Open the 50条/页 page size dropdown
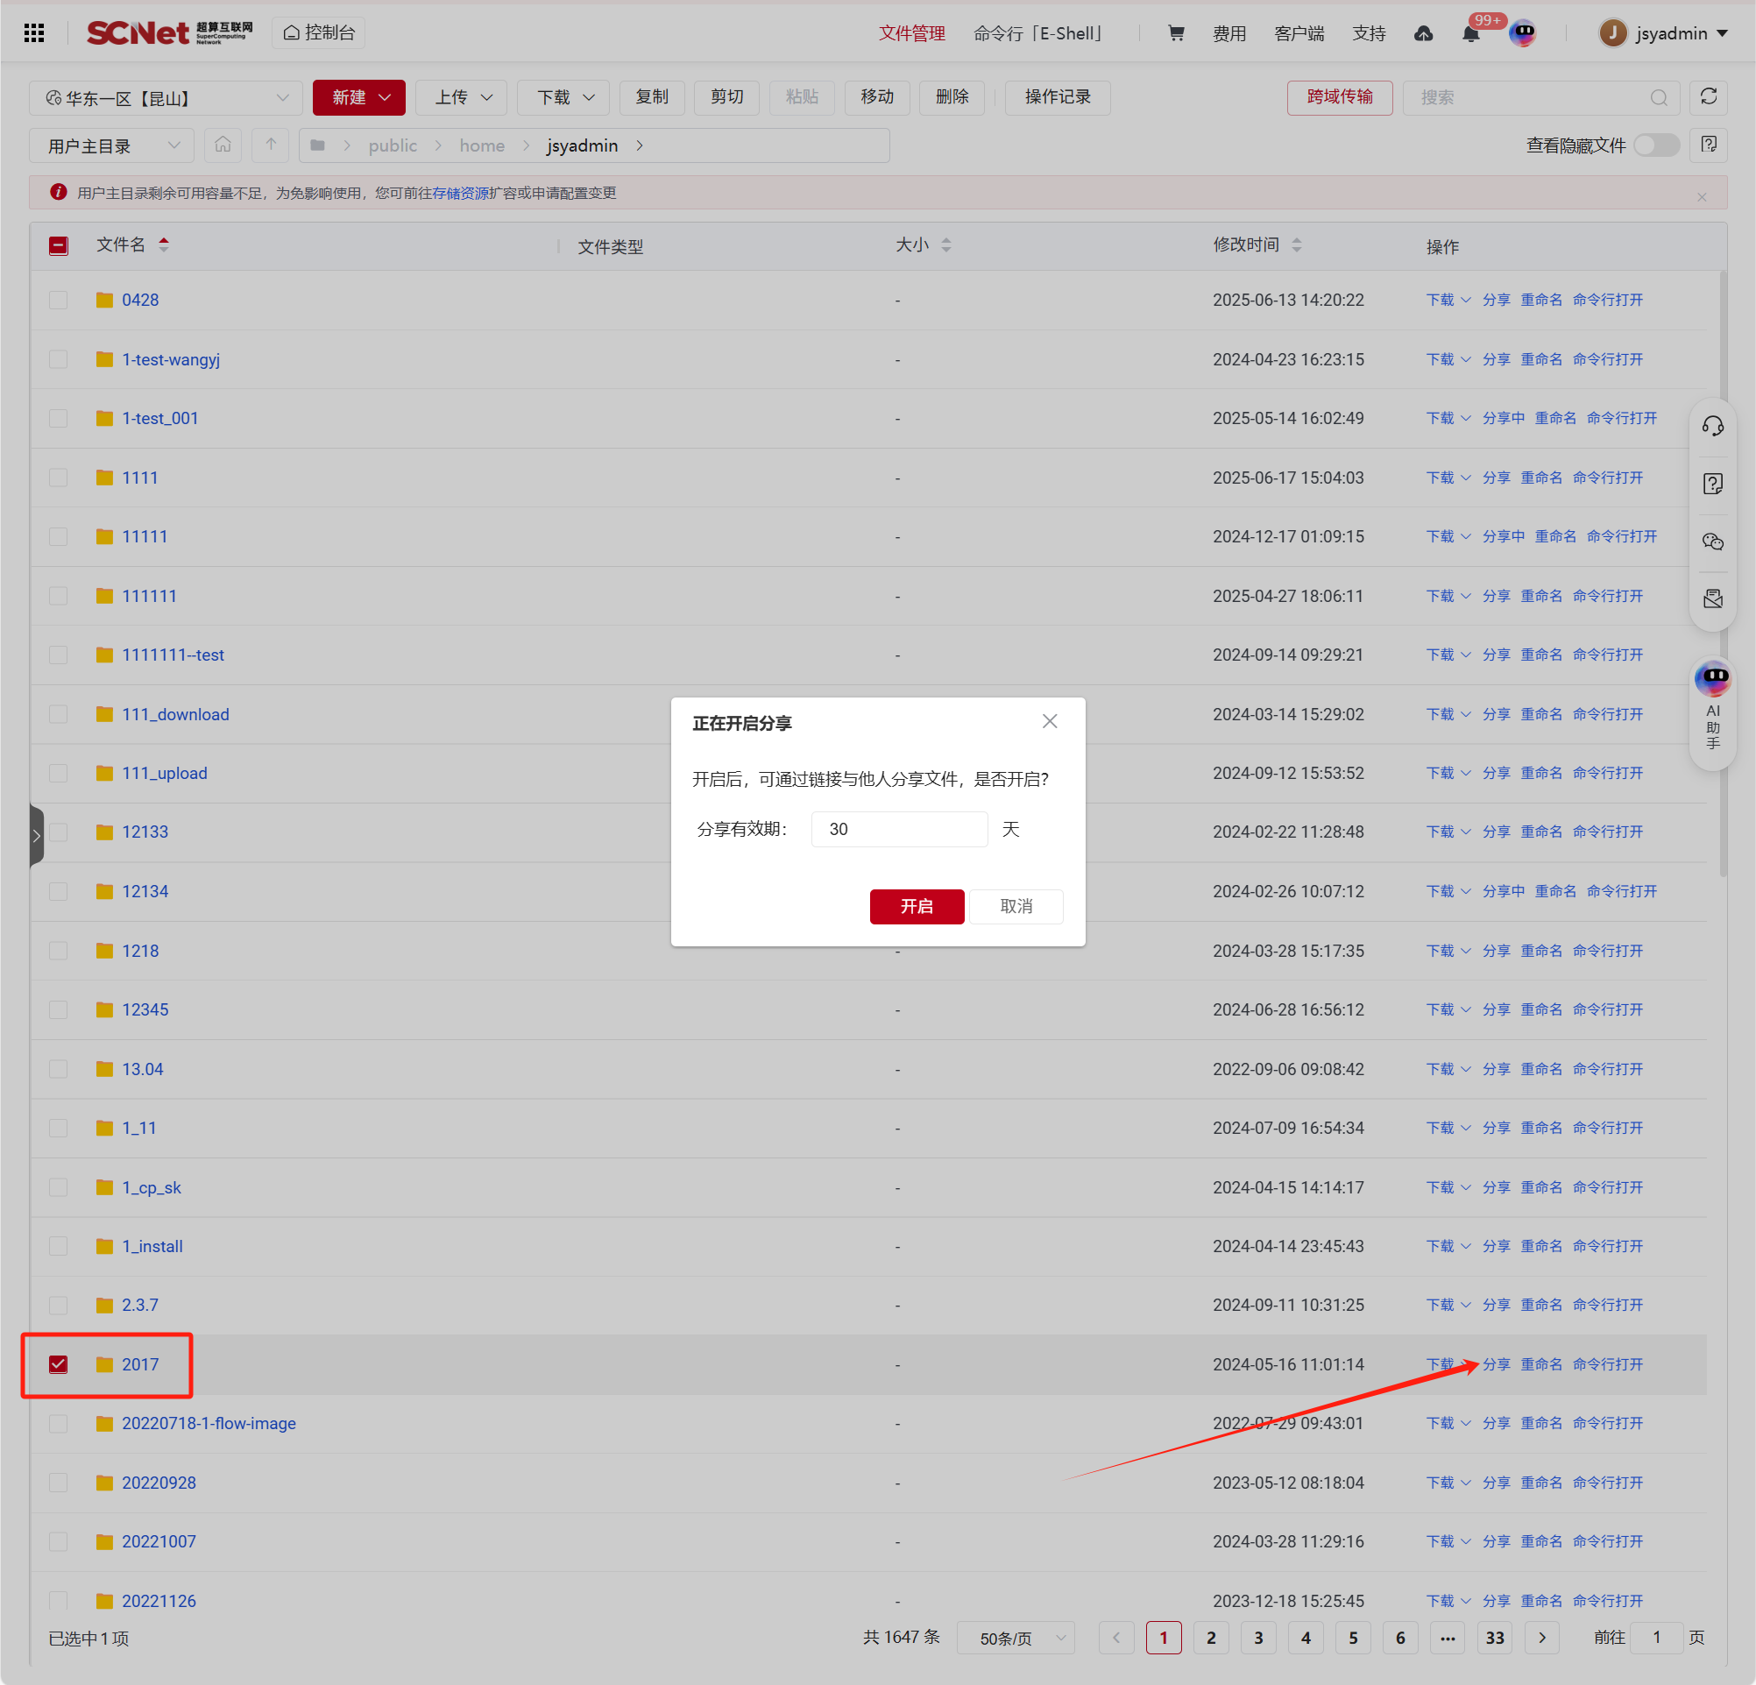 click(1015, 1638)
